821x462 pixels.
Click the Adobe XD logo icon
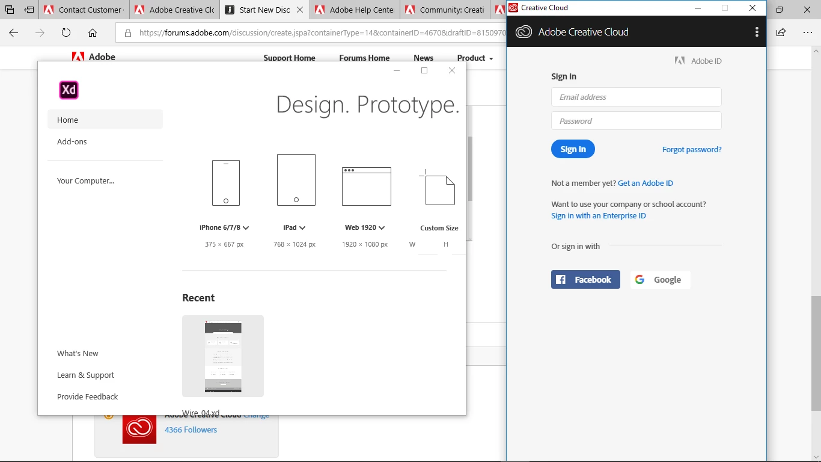69,90
